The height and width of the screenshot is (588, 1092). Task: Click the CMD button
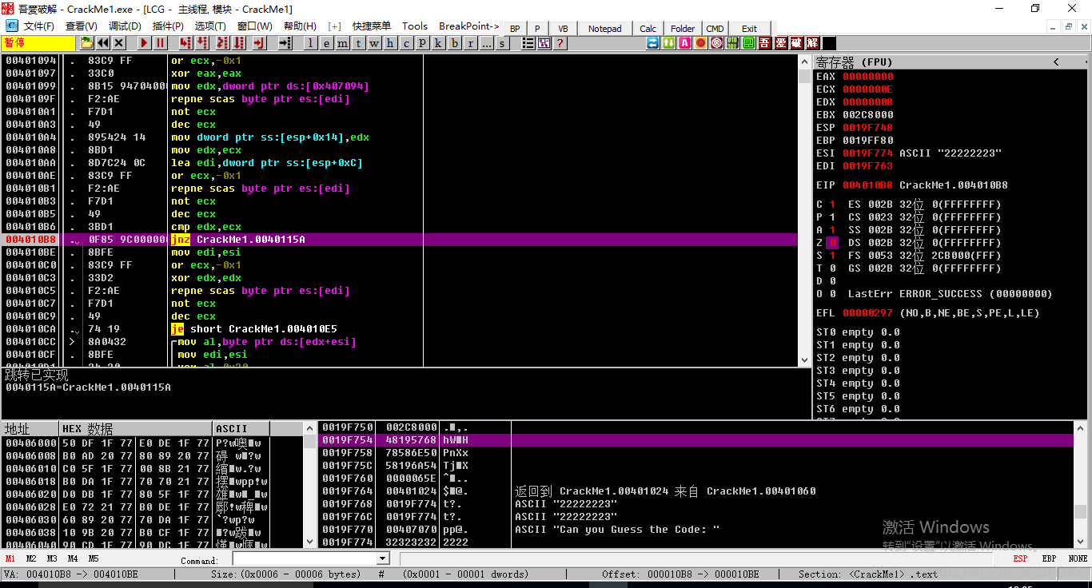715,28
